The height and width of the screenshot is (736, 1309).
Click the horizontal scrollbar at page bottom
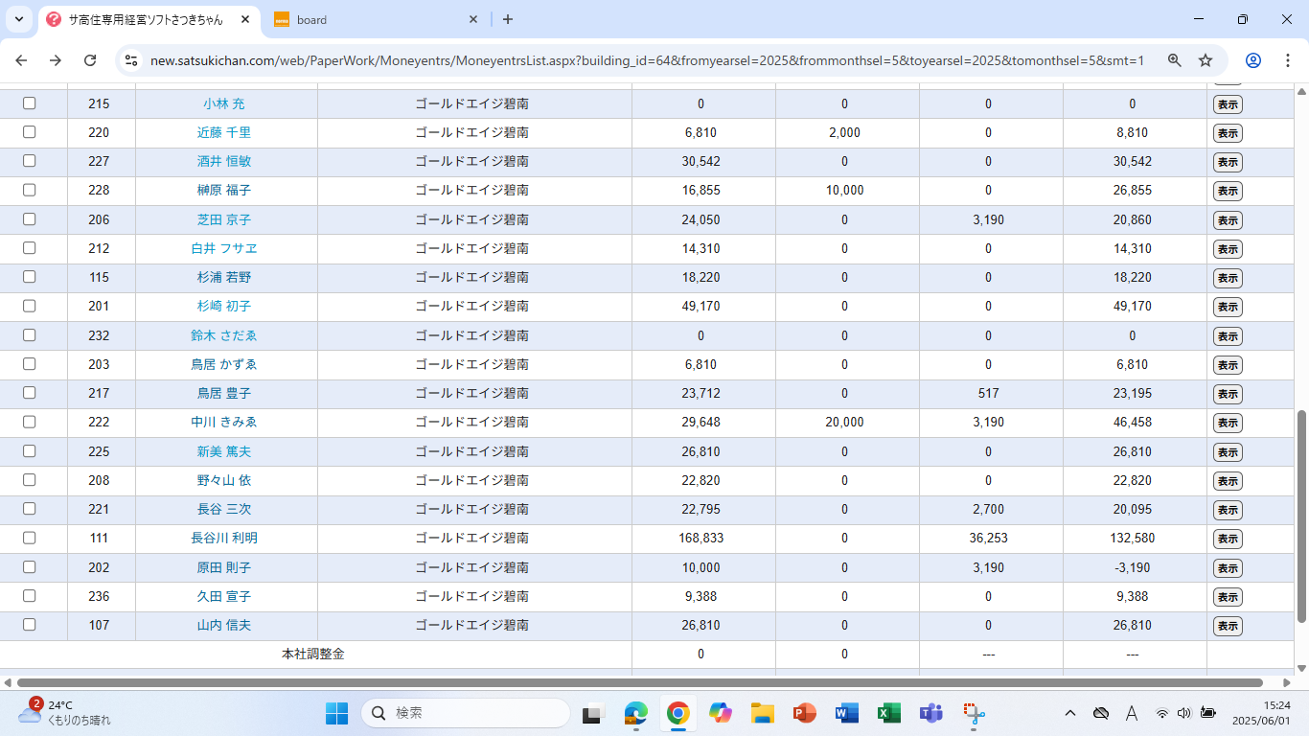632,682
